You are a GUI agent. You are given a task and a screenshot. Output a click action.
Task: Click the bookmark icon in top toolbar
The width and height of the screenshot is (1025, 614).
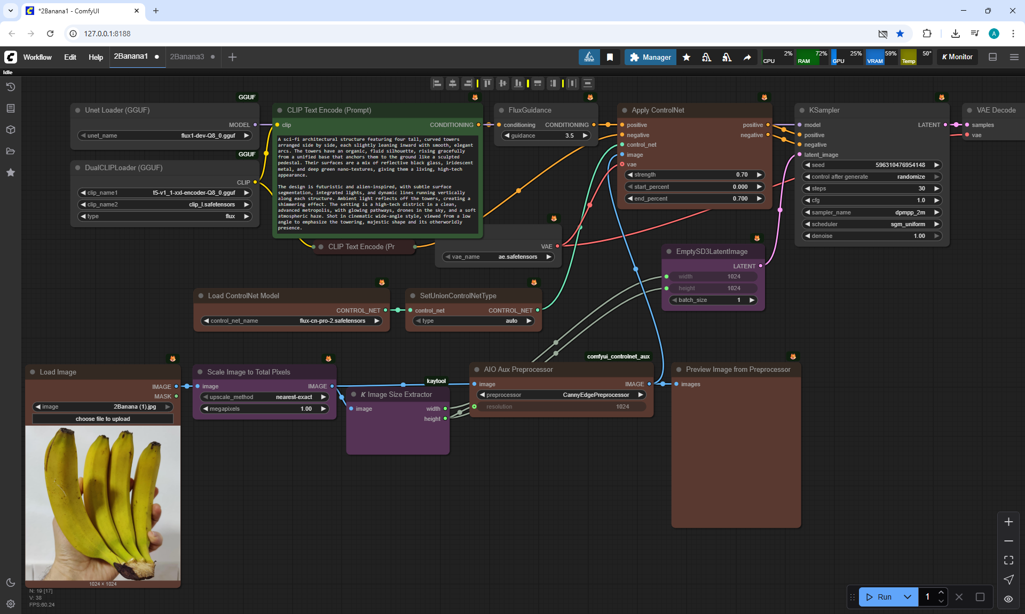[x=610, y=57]
